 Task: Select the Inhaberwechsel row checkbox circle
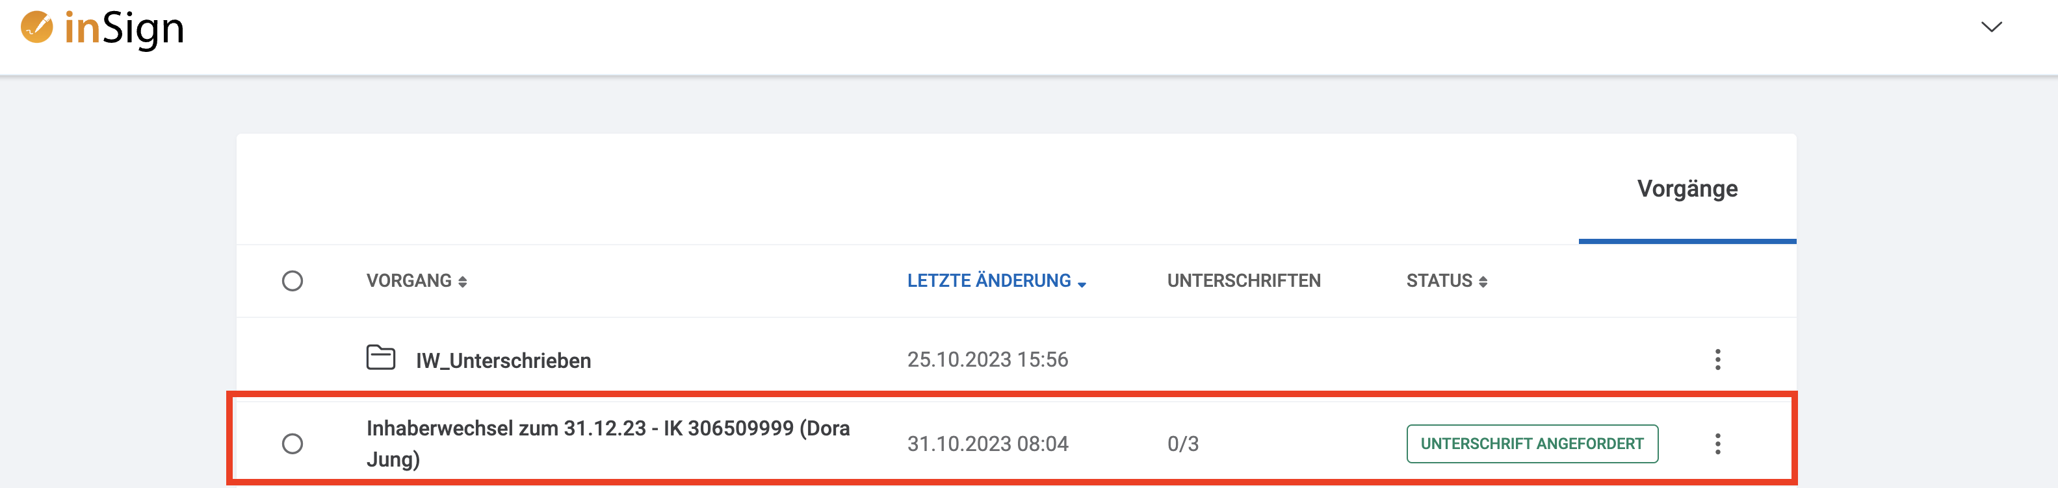pyautogui.click(x=293, y=444)
